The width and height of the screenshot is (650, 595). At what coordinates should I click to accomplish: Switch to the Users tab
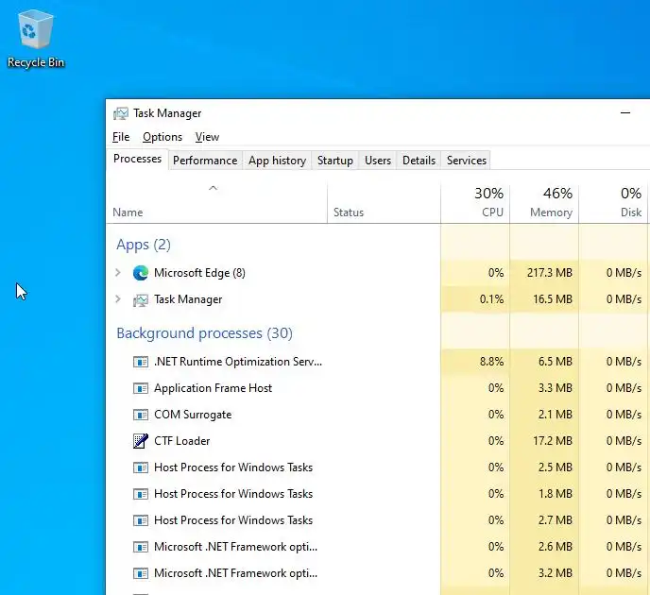[378, 161]
